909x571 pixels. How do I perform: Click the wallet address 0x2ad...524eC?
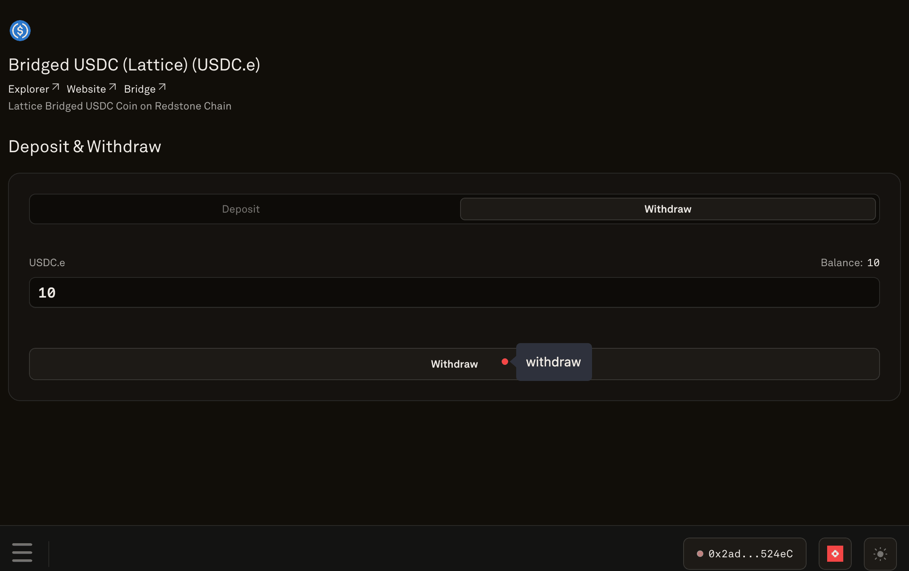coord(751,553)
